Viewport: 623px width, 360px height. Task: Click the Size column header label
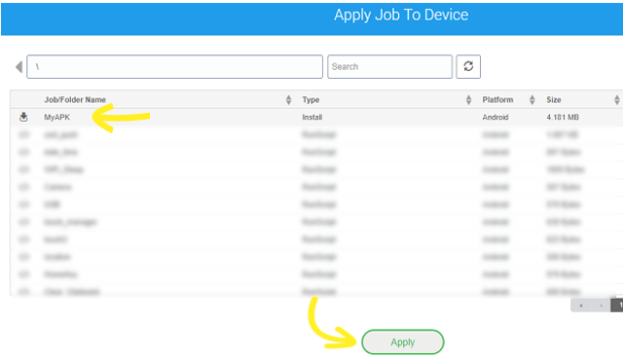tap(554, 99)
